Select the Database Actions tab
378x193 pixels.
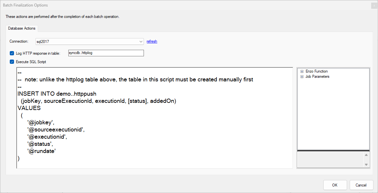(x=22, y=28)
